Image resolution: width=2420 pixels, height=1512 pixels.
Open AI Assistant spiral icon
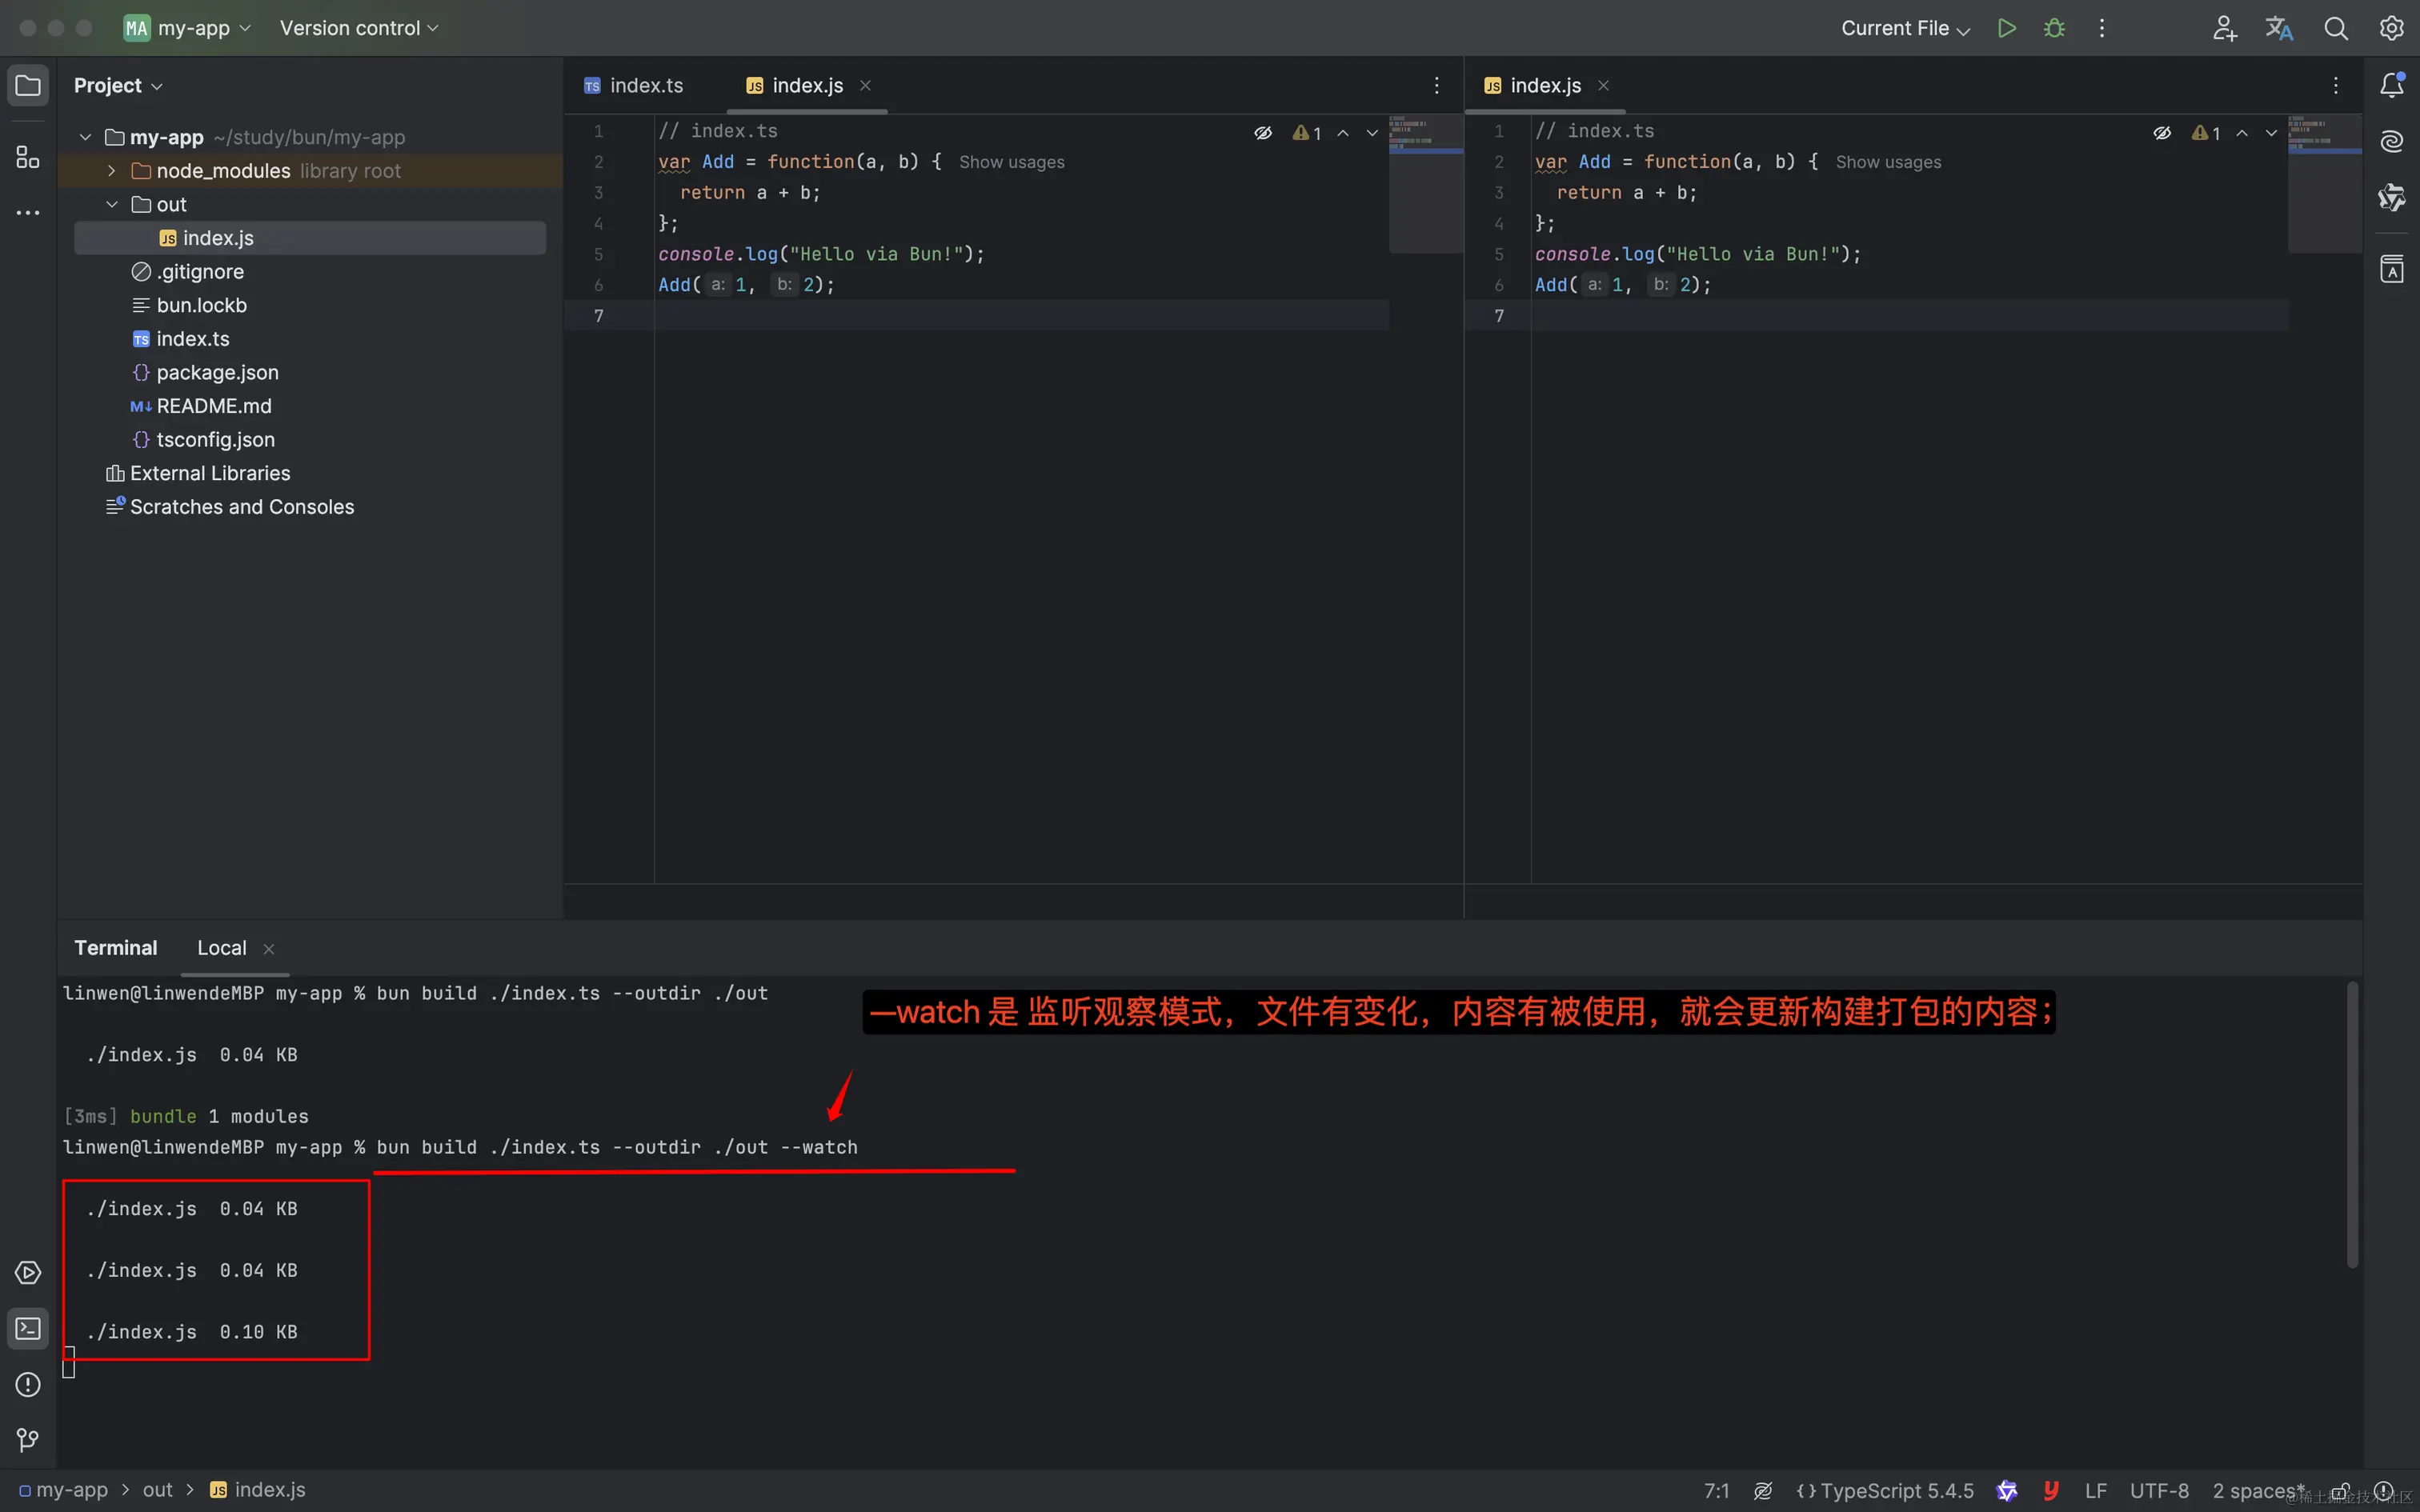coord(2392,141)
